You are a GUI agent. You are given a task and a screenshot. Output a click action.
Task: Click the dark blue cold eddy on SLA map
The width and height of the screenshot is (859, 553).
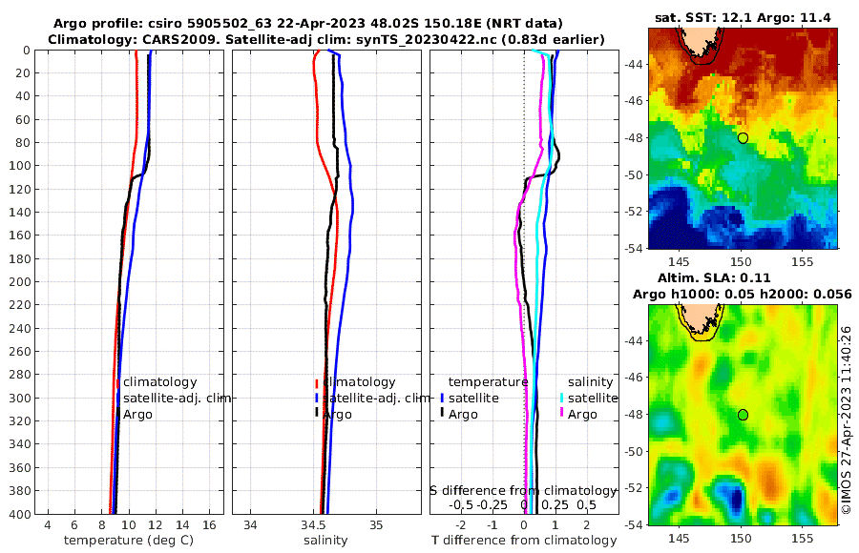pyautogui.click(x=736, y=500)
